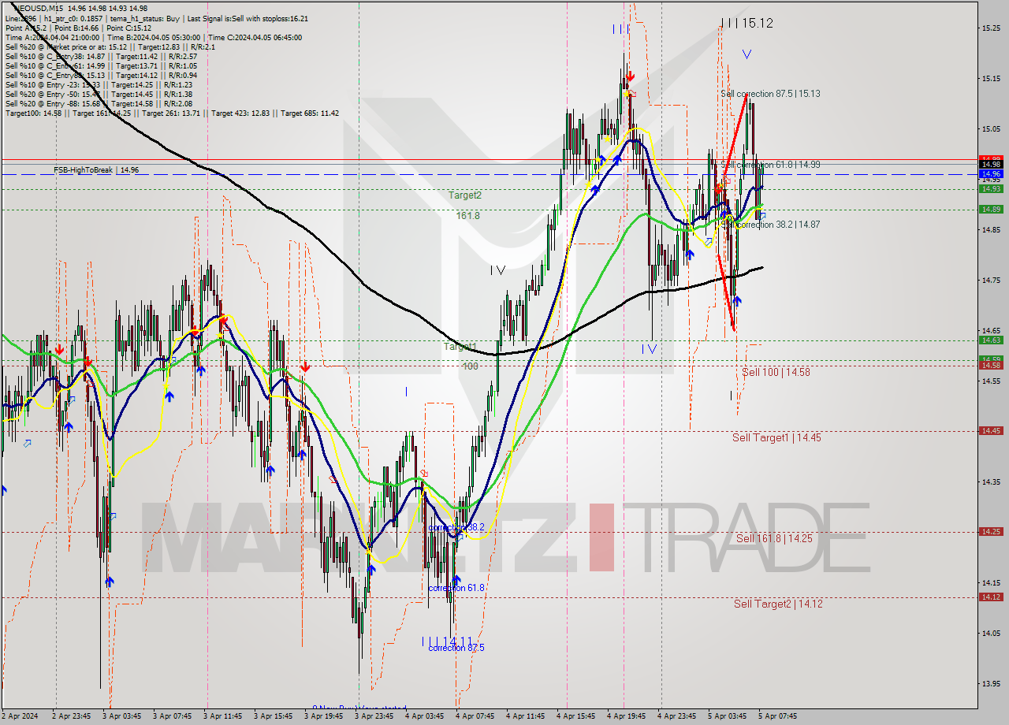The width and height of the screenshot is (1009, 725).
Task: Select '4 Apr 03:45' on the time axis
Action: click(x=425, y=716)
